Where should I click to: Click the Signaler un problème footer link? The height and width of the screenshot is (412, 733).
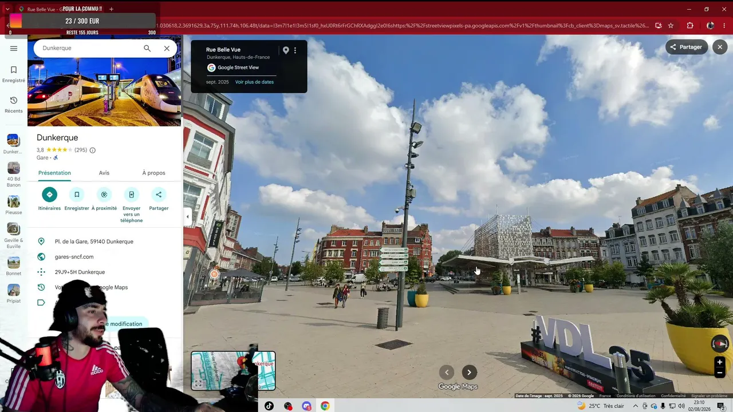[x=709, y=396]
